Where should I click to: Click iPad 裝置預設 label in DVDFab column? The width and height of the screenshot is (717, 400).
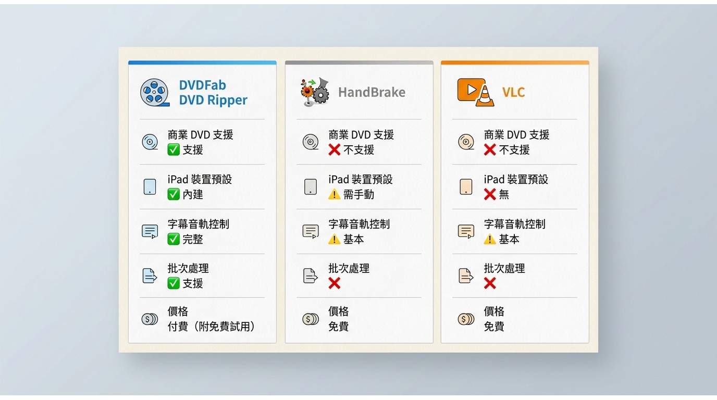point(200,179)
